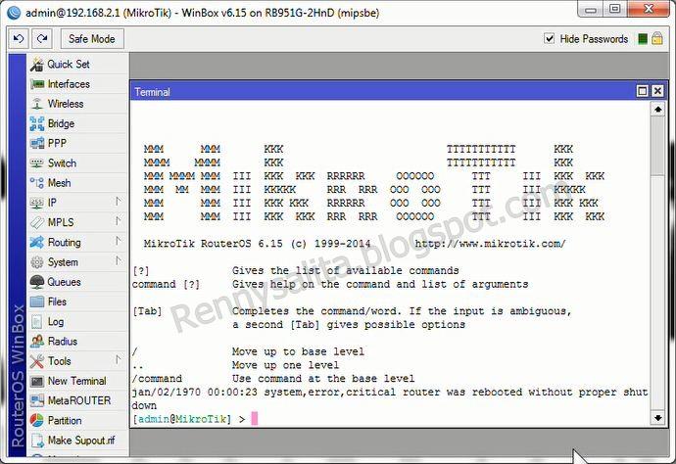Click the Make Supout.rif file icon
The image size is (676, 464).
[37, 441]
